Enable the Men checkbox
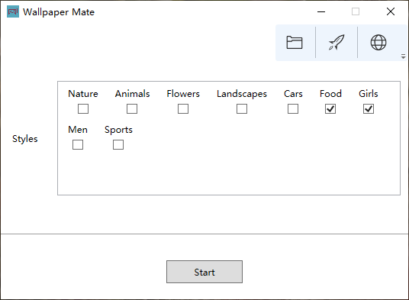Image resolution: width=409 pixels, height=300 pixels. [x=78, y=144]
